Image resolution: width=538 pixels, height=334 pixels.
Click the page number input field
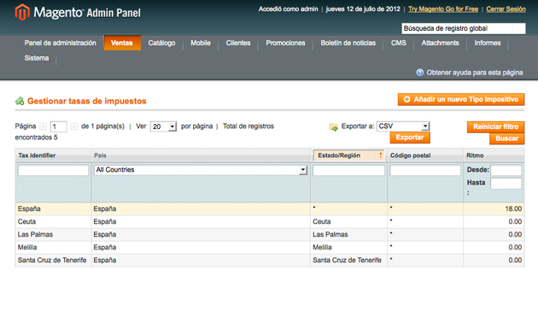point(58,126)
